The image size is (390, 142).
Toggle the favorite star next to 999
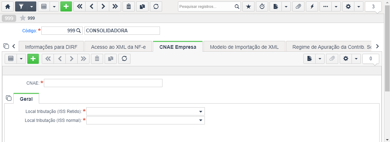pyautogui.click(x=23, y=18)
